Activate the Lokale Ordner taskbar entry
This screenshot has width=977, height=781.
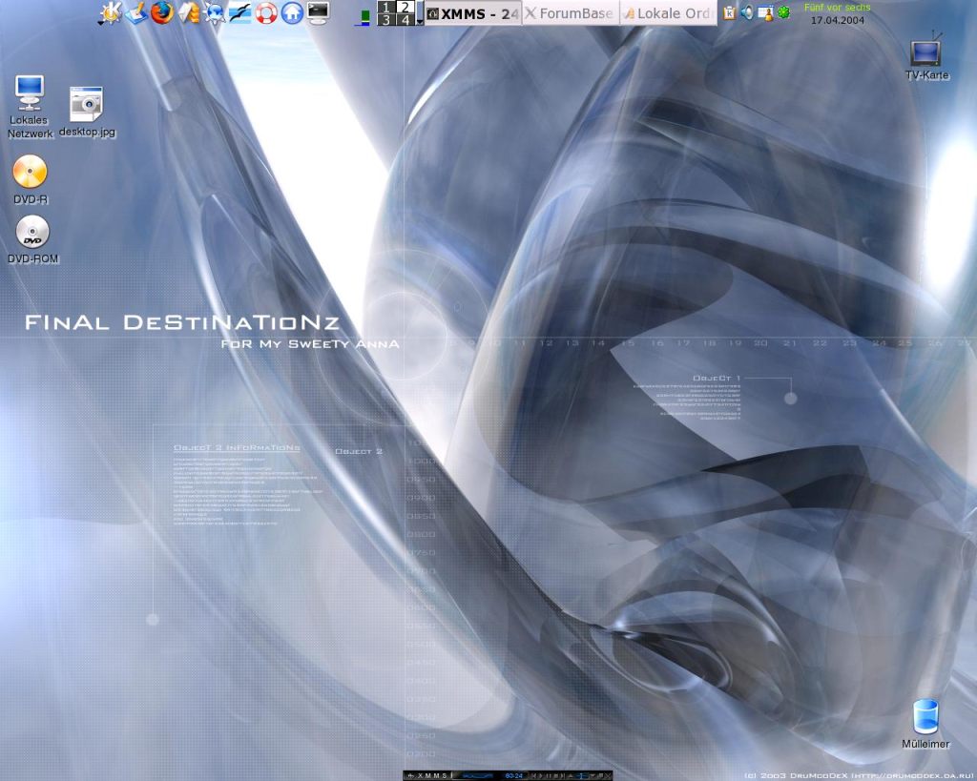point(669,13)
